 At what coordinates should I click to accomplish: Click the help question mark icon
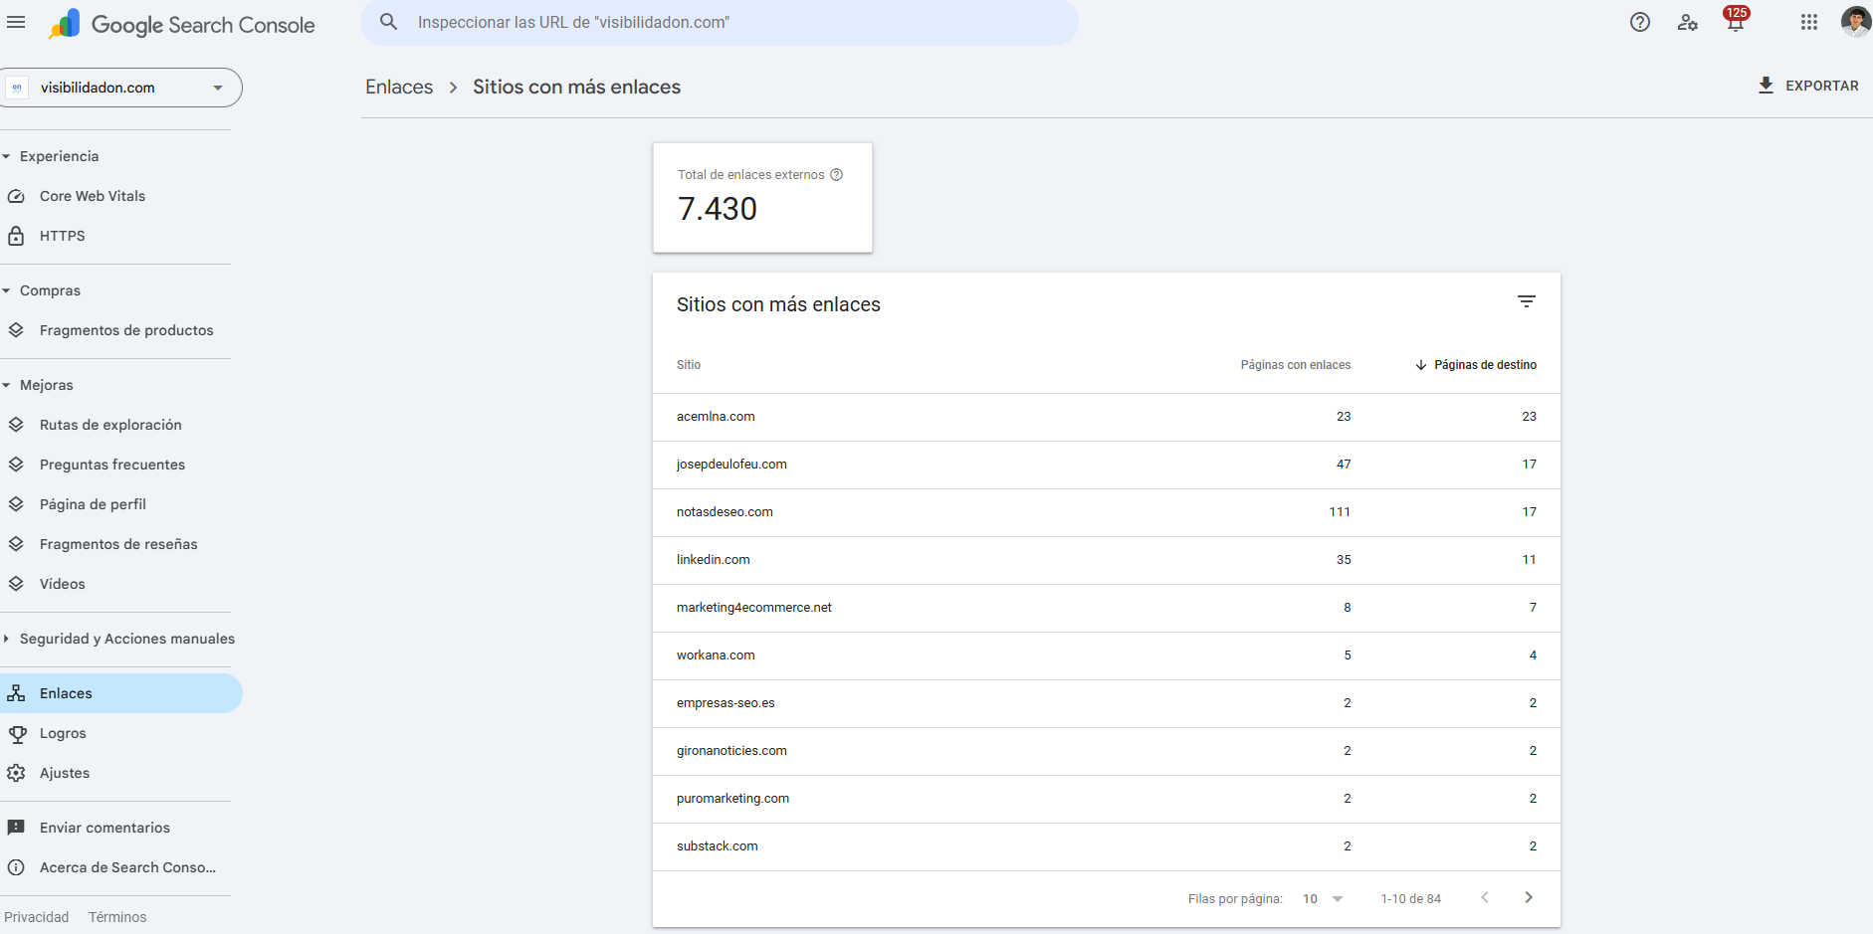pos(1639,22)
